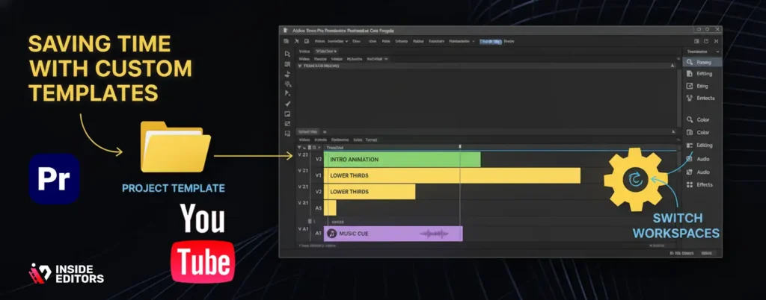Screen dimensions: 766x300
Task: Select the INTRO ANIMATION clip on the timeline
Action: point(402,159)
